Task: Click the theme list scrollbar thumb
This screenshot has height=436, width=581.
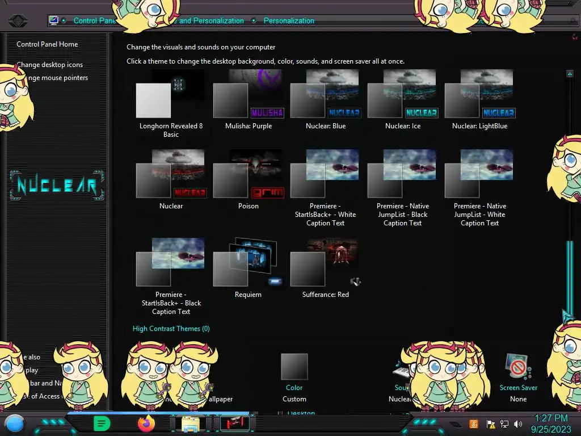Action: [570, 279]
